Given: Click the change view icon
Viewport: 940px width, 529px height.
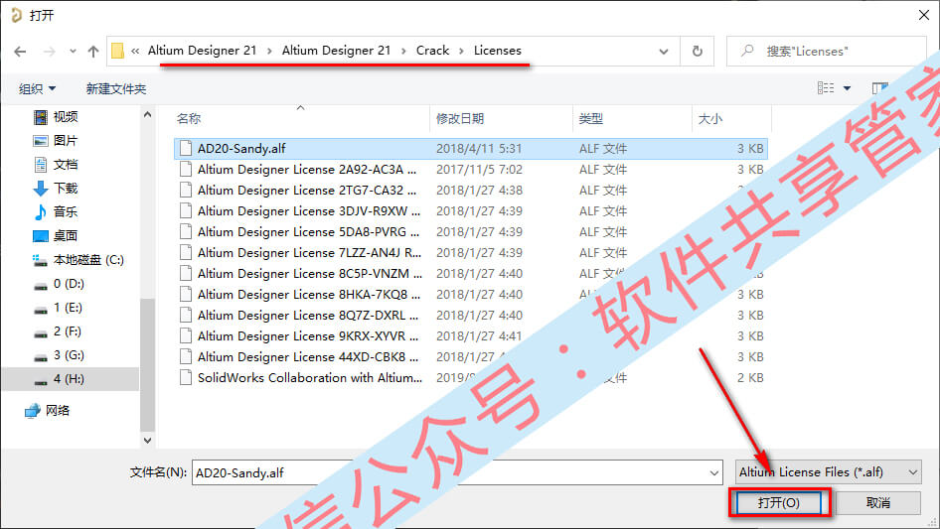Looking at the screenshot, I should (826, 88).
